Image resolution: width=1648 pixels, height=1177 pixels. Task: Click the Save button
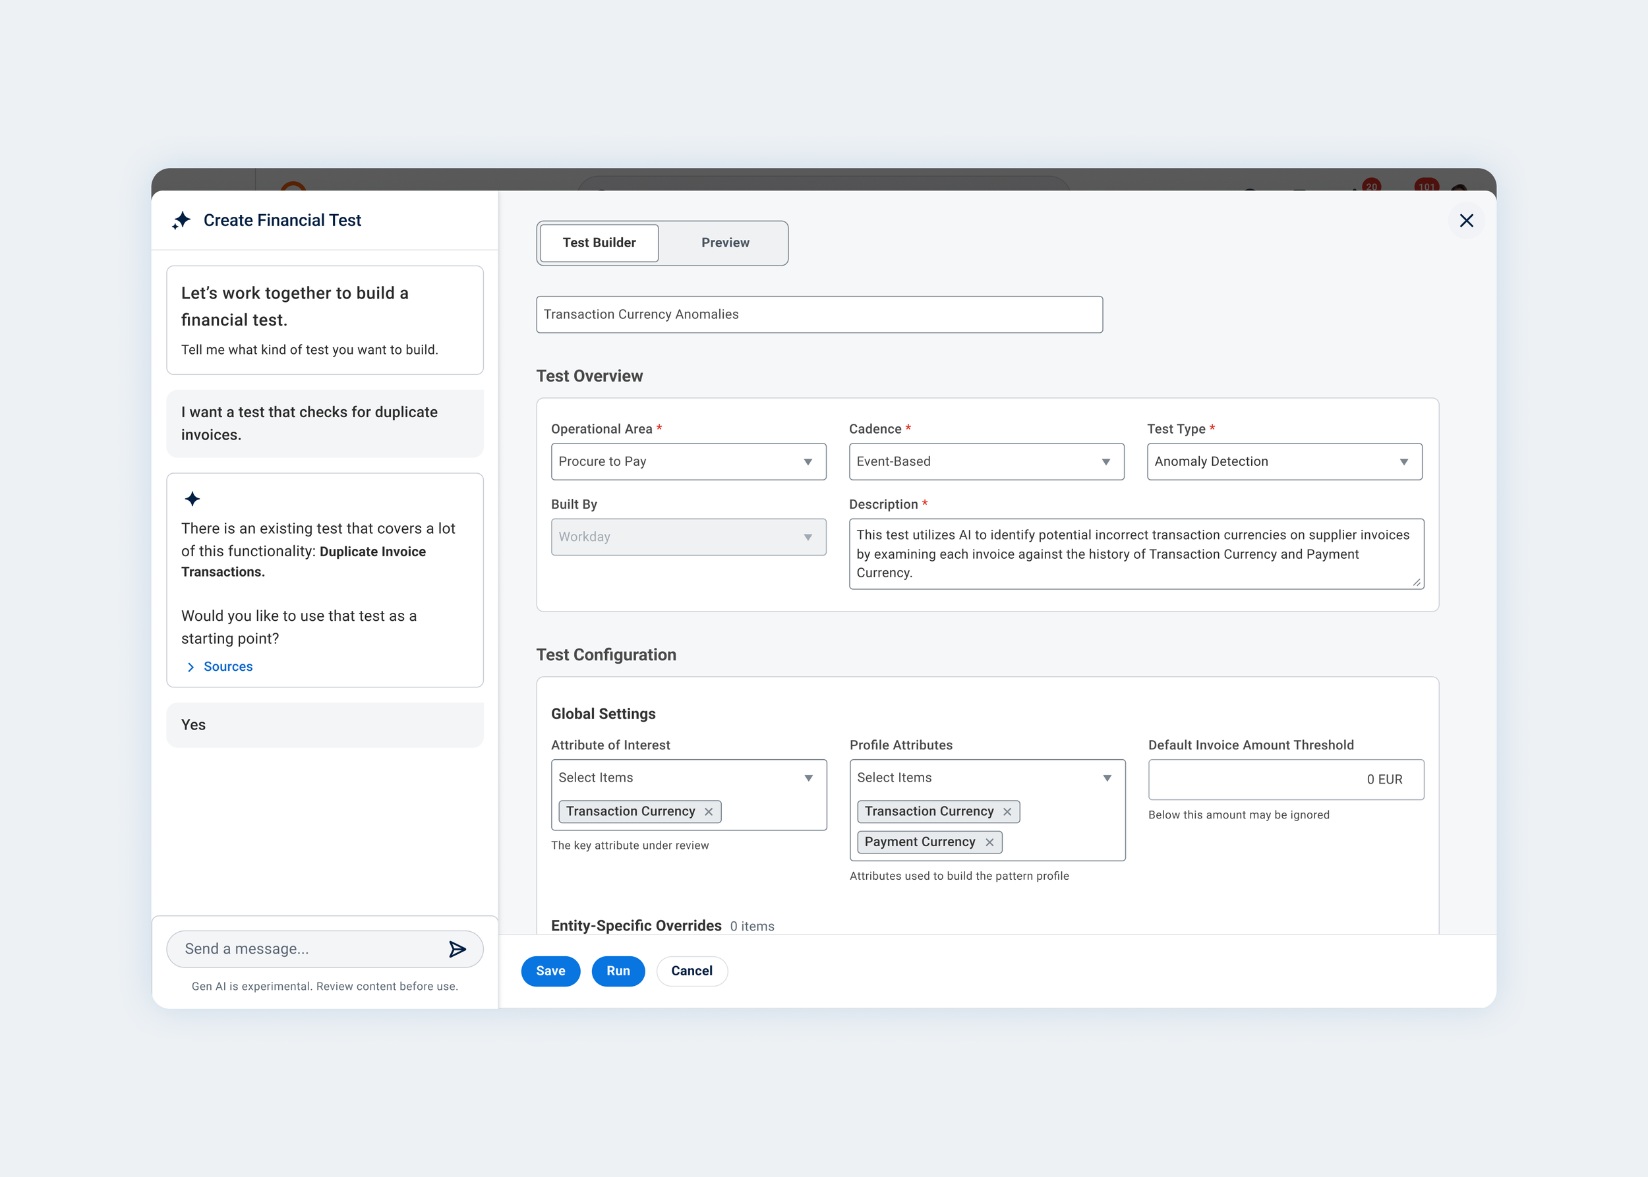click(550, 971)
